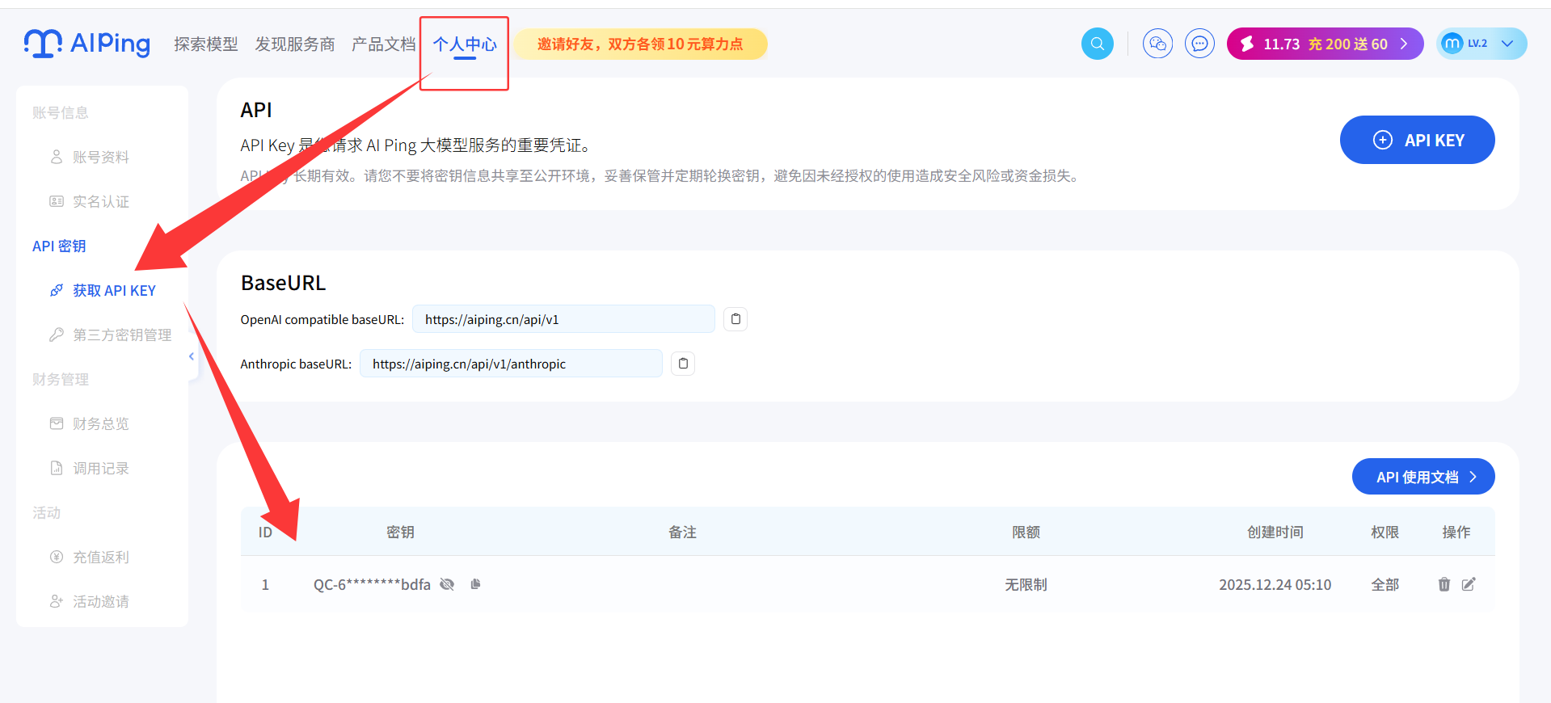This screenshot has height=703, width=1551.
Task: Click the user avatar icon
Action: 1452,44
